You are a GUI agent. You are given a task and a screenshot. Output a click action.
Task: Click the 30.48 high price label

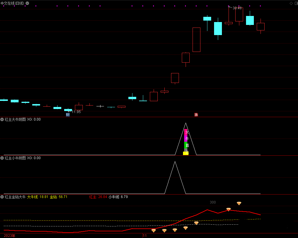(x=237, y=8)
